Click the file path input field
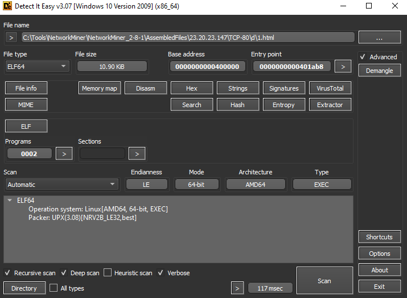The width and height of the screenshot is (407, 298). 188,38
